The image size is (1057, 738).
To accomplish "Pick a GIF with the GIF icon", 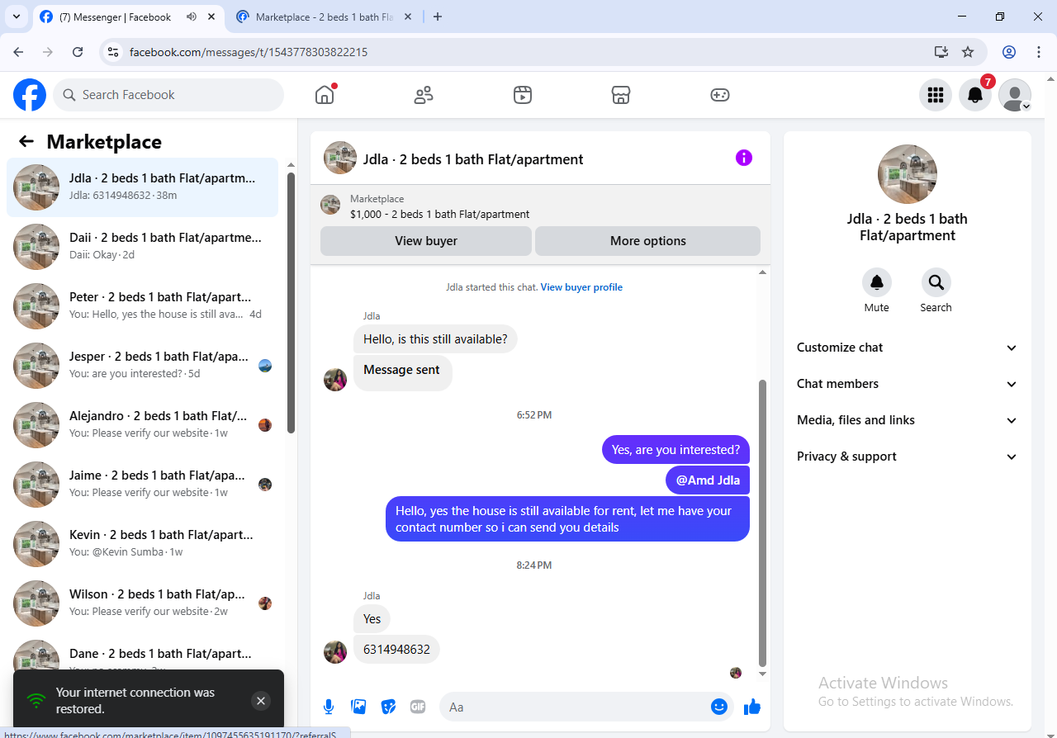I will click(x=418, y=707).
